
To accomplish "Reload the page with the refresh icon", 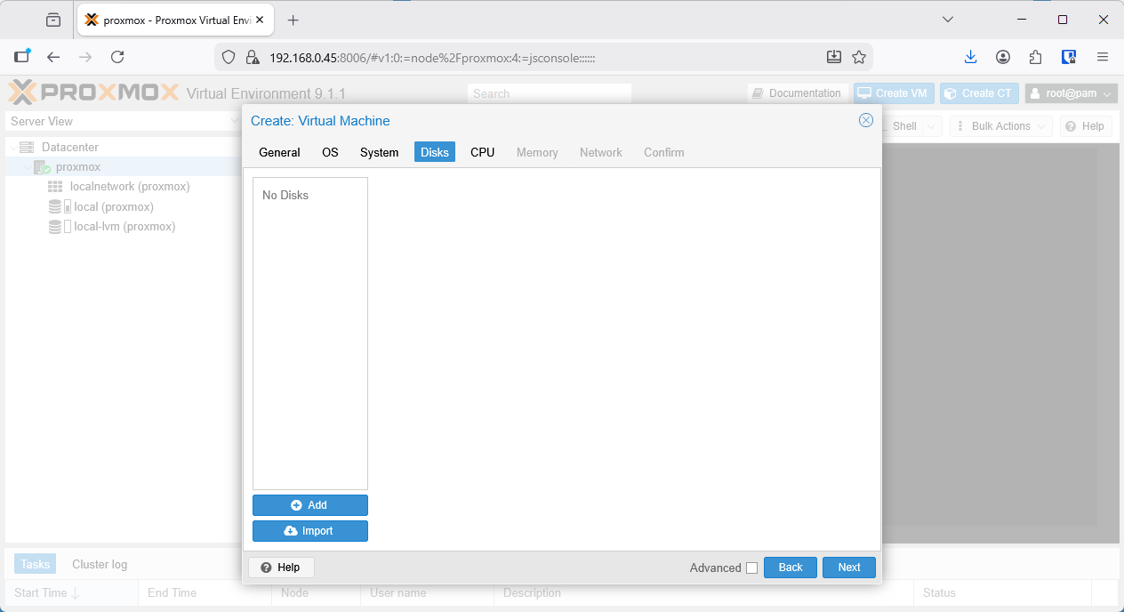I will pos(117,57).
